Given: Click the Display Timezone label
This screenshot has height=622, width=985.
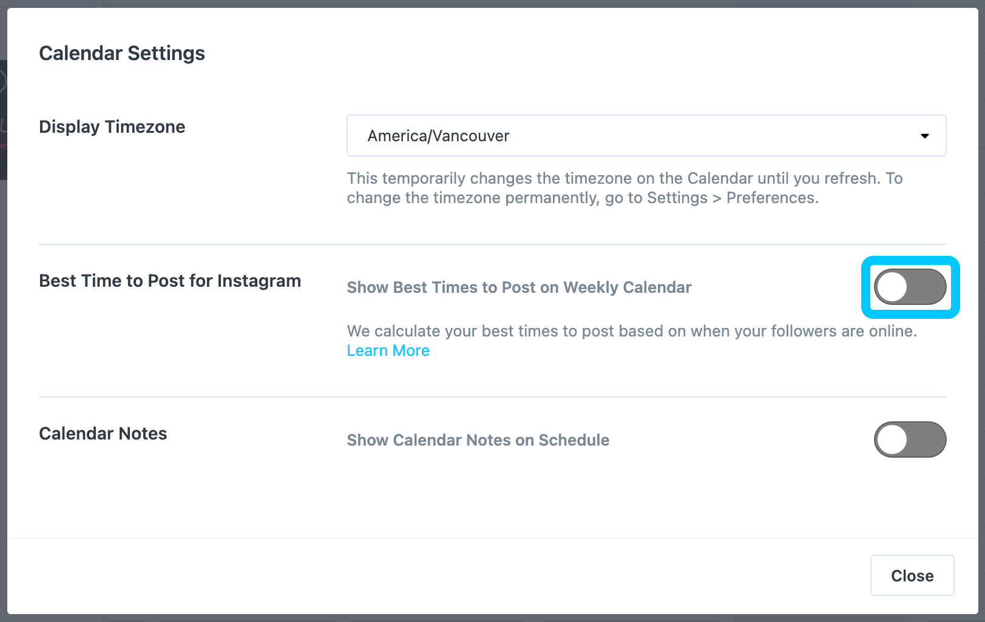Looking at the screenshot, I should point(112,127).
